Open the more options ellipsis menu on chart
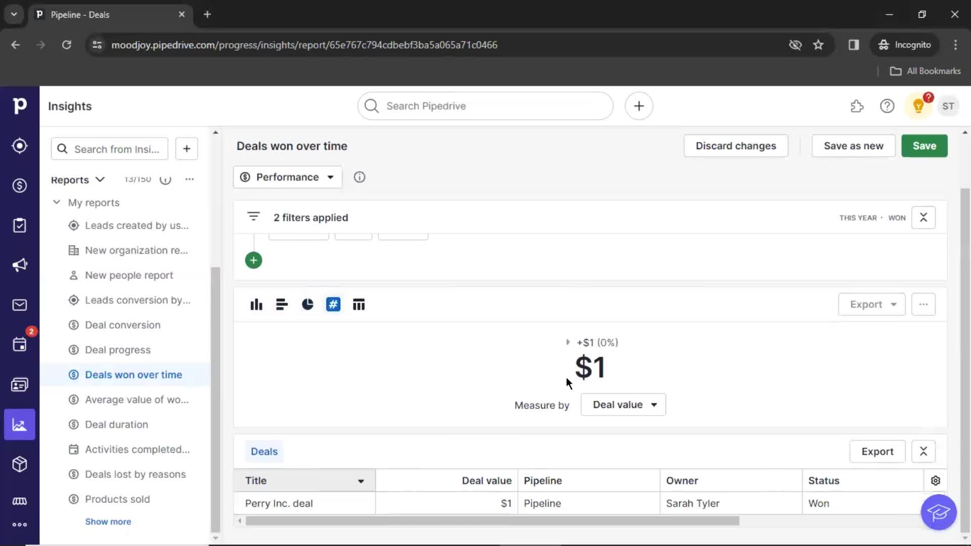The height and width of the screenshot is (546, 971). (923, 305)
